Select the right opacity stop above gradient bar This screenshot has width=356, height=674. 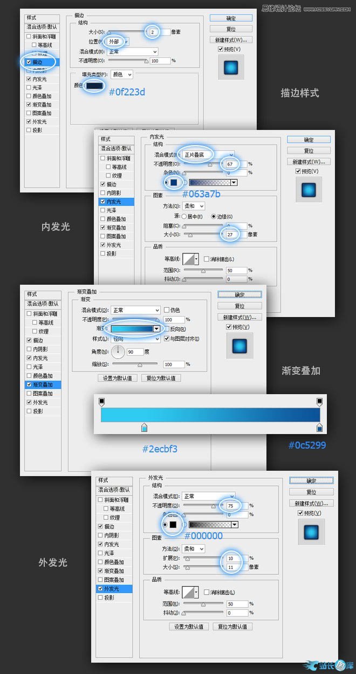(x=319, y=402)
